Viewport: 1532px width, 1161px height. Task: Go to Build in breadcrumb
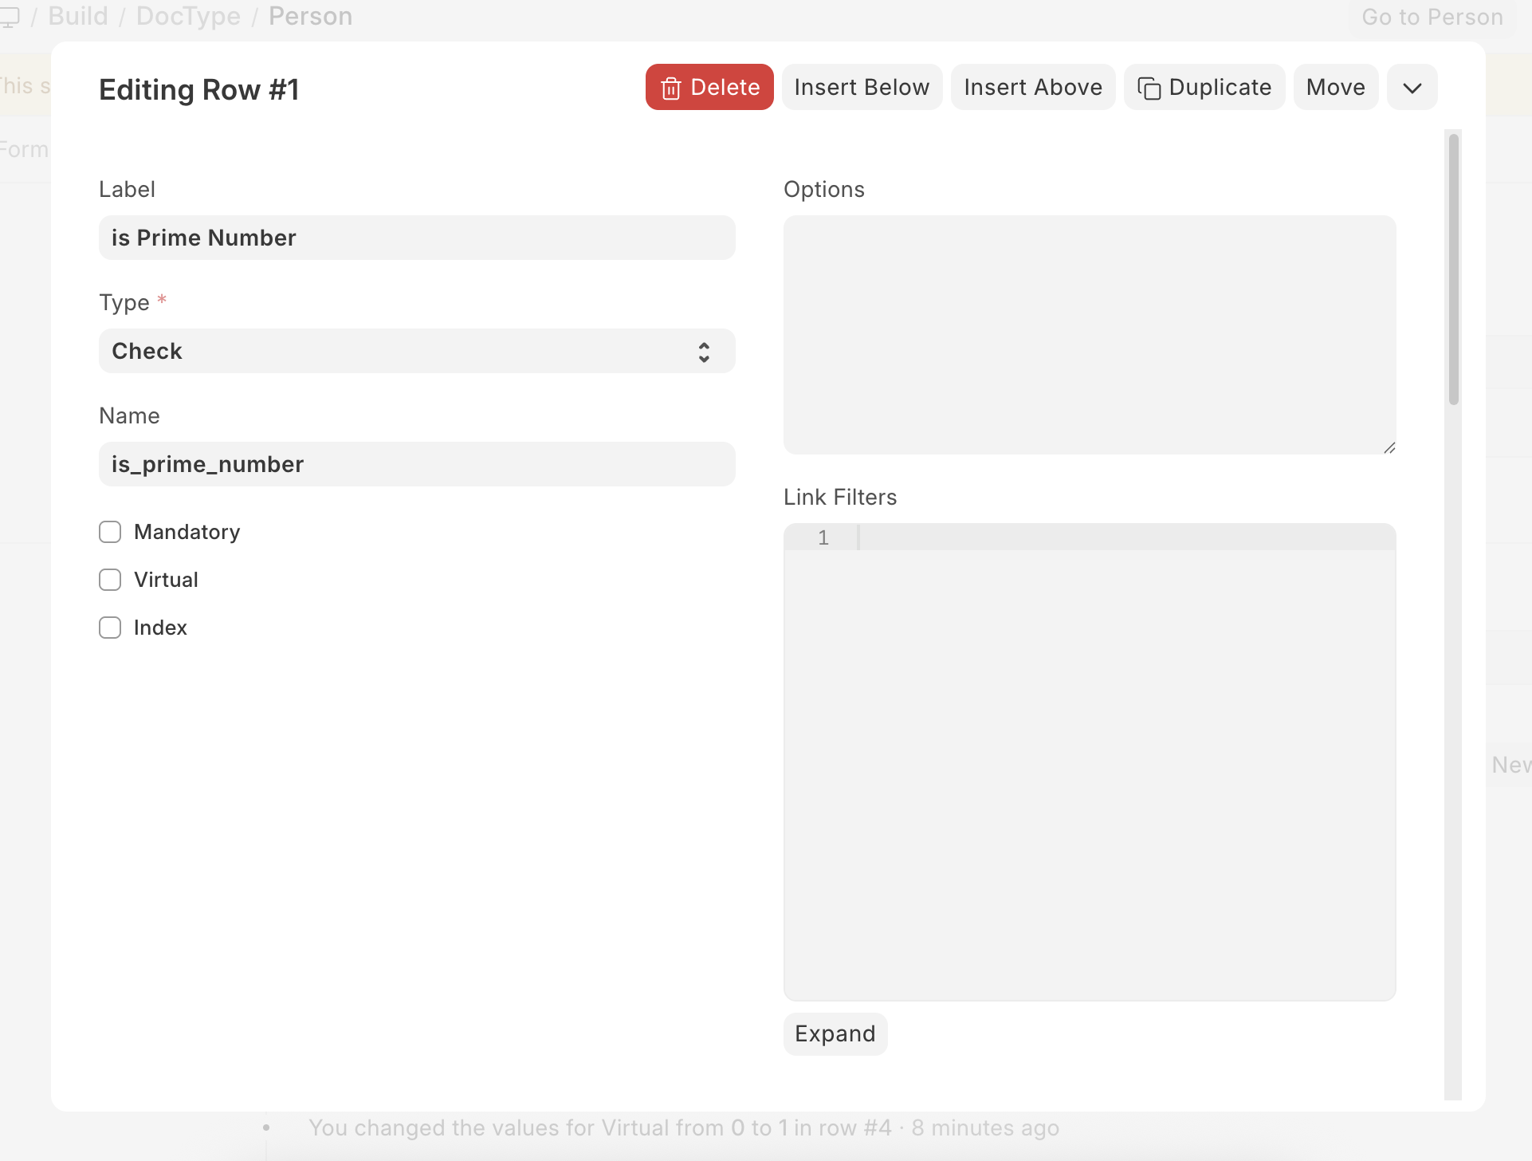pos(78,16)
